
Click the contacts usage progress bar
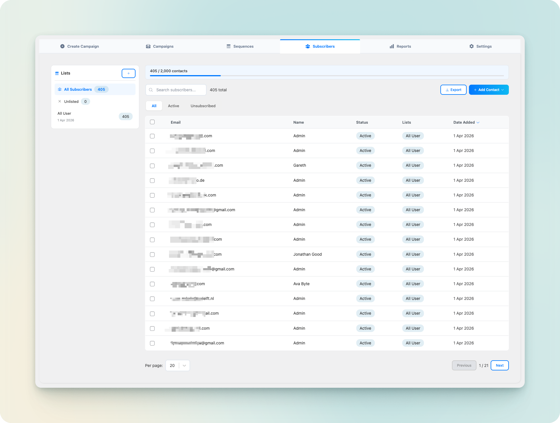pos(327,76)
